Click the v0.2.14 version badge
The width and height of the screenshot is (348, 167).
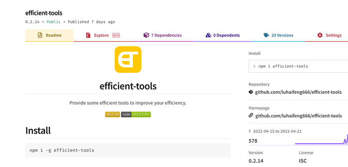113,115
